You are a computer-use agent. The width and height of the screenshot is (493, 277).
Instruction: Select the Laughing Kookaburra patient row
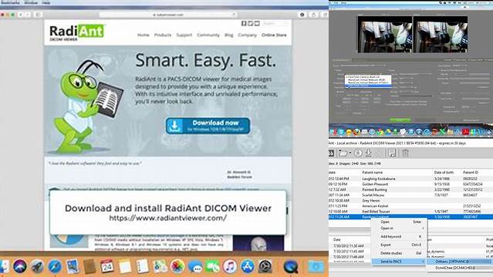tap(410, 179)
